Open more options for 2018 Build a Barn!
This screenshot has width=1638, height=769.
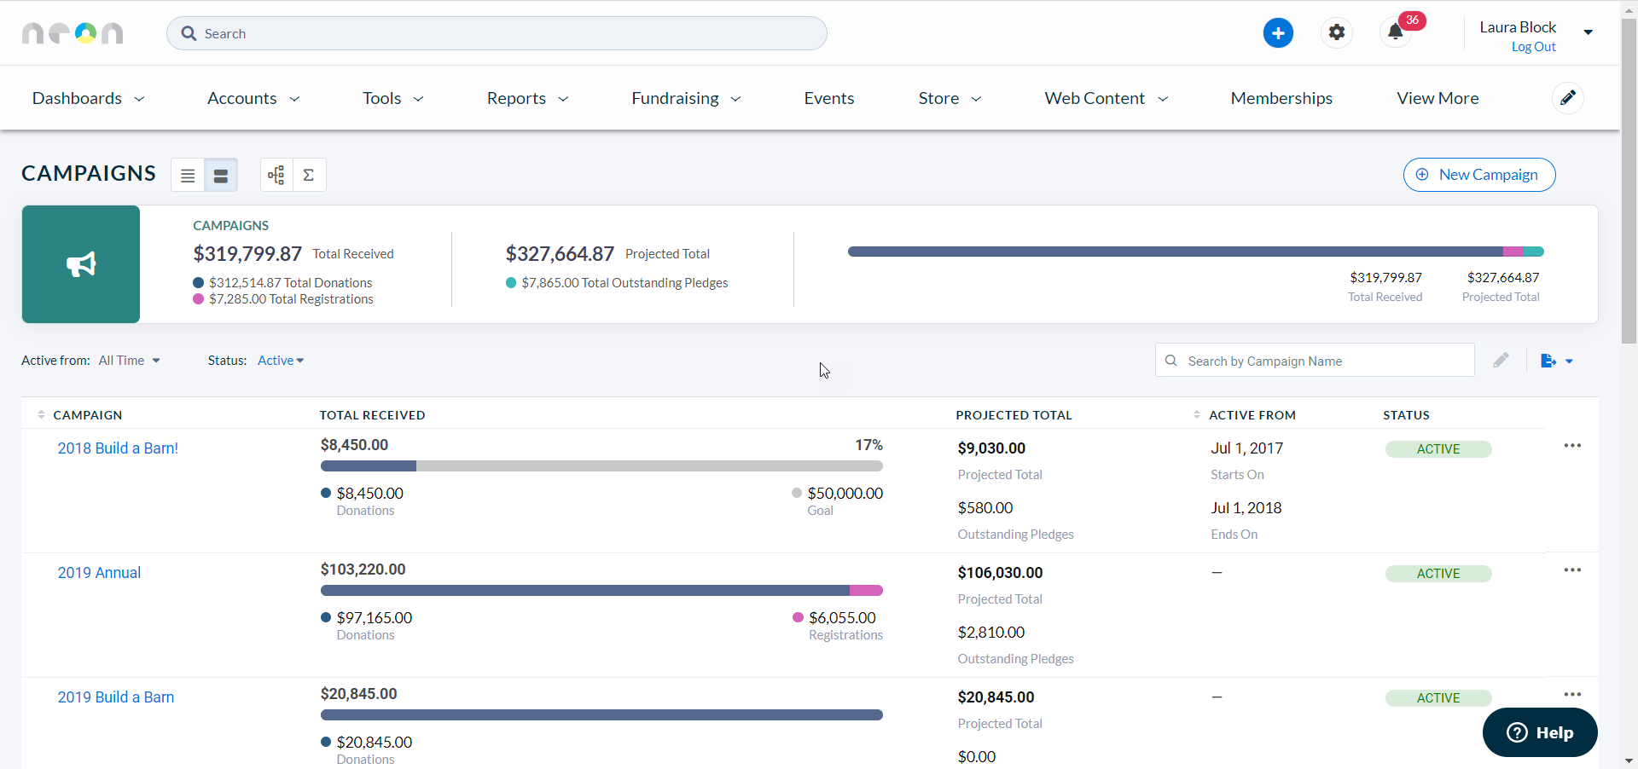coord(1572,446)
